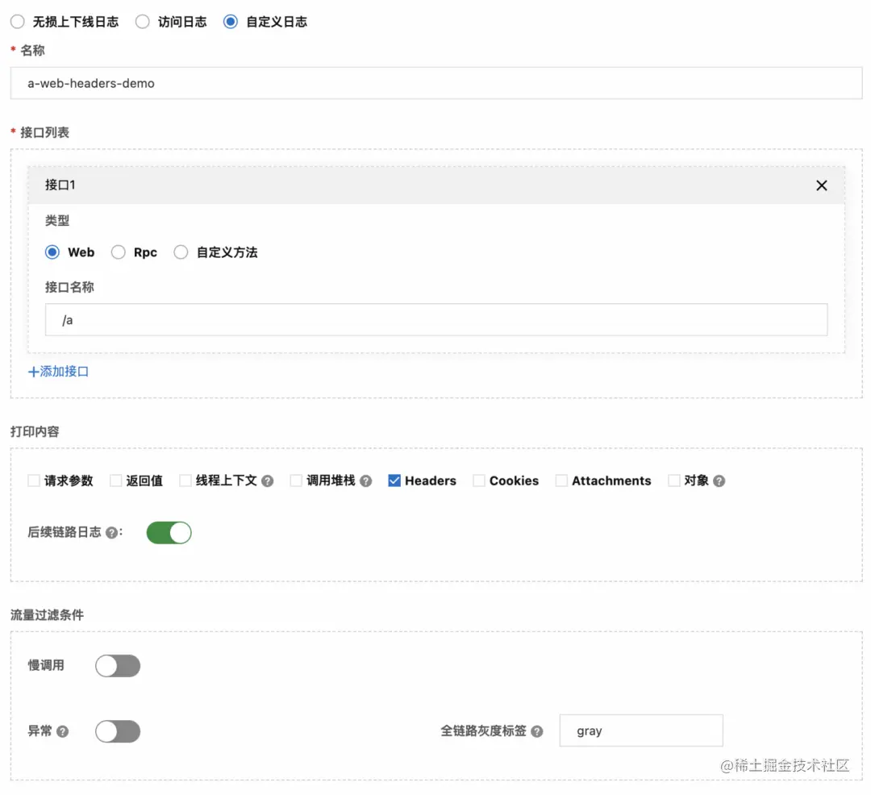Check the 调用堆栈 checkbox
The width and height of the screenshot is (871, 795).
point(296,481)
